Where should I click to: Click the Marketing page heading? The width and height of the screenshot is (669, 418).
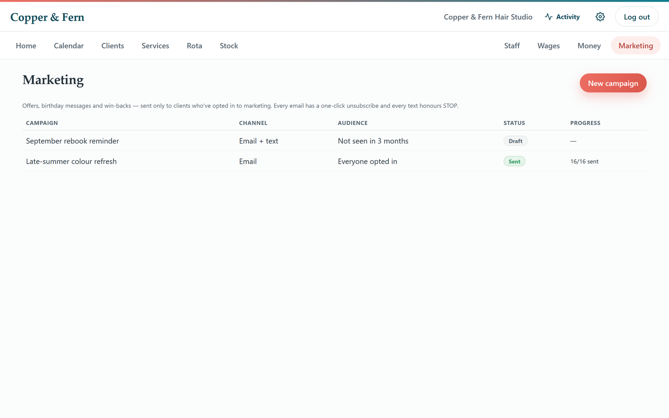(x=53, y=80)
